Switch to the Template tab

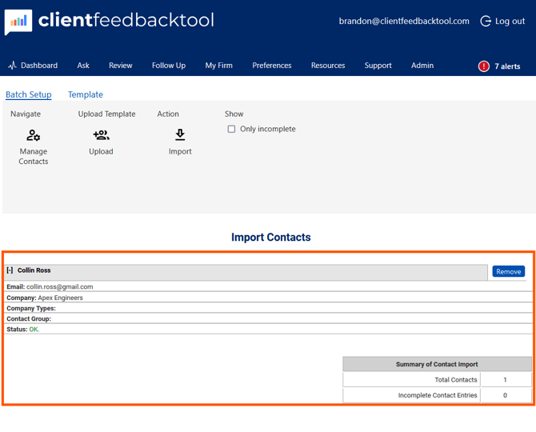click(86, 94)
